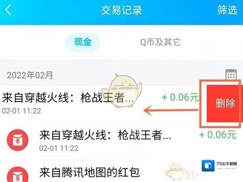Click the +0.06元 amount on the swiped entry

click(180, 98)
